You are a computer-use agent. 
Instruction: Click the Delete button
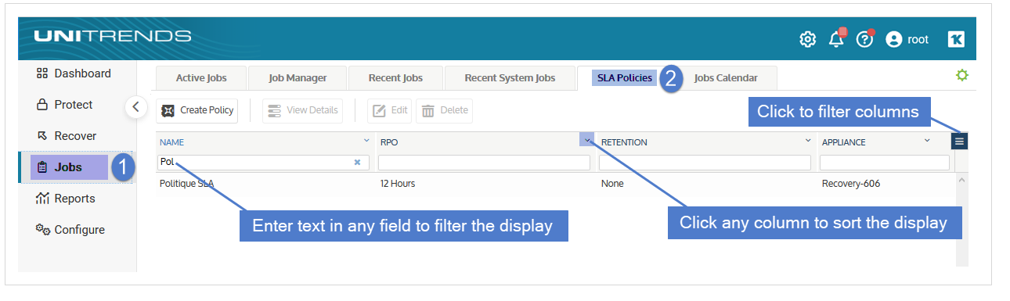(x=444, y=110)
